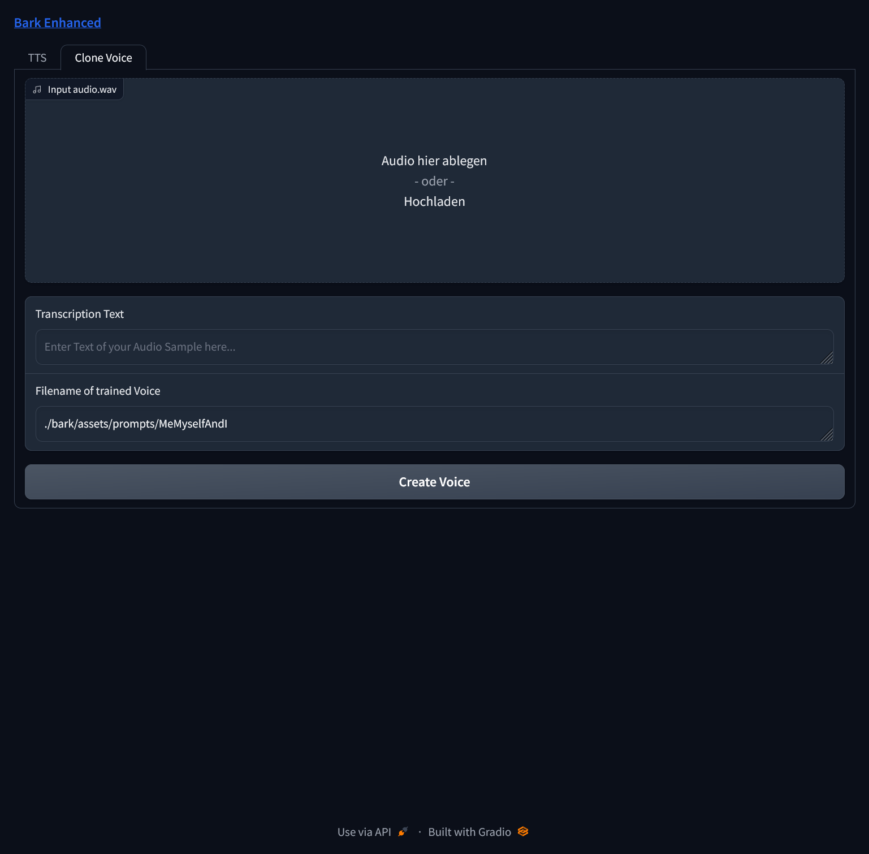Click the Filename of trained Voice label
869x854 pixels.
[98, 391]
